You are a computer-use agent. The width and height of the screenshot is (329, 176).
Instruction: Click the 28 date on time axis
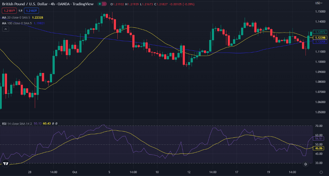coord(30,172)
